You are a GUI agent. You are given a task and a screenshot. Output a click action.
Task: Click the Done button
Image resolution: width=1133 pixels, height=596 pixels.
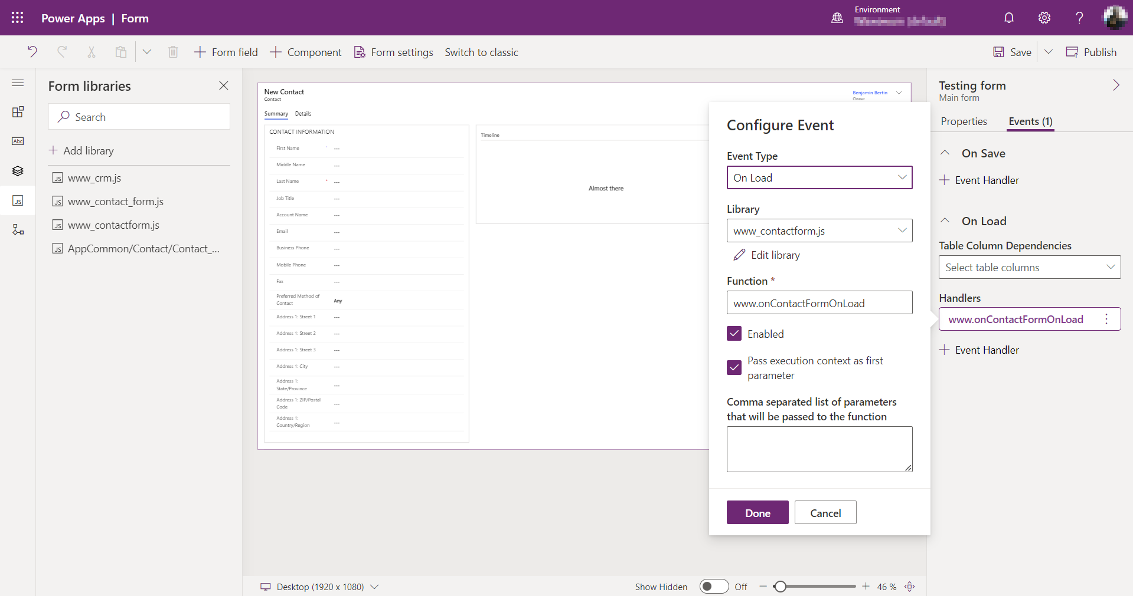click(757, 512)
